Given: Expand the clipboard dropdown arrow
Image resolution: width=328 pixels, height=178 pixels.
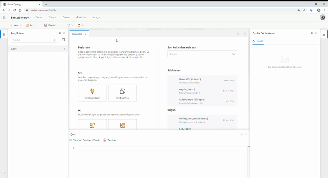Looking at the screenshot, I should [83, 25].
